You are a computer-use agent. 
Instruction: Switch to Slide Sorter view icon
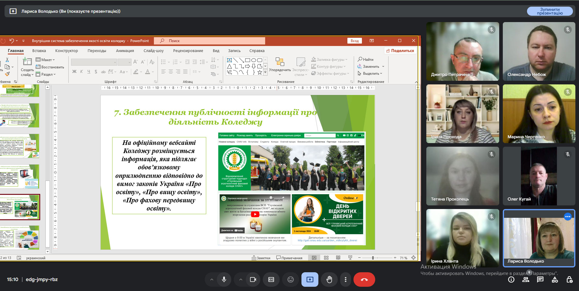(x=326, y=258)
